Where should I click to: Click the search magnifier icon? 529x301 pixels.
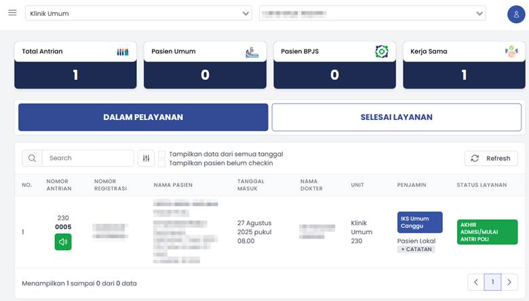click(x=32, y=158)
